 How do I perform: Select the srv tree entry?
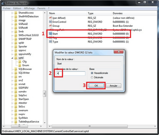coord(20,77)
